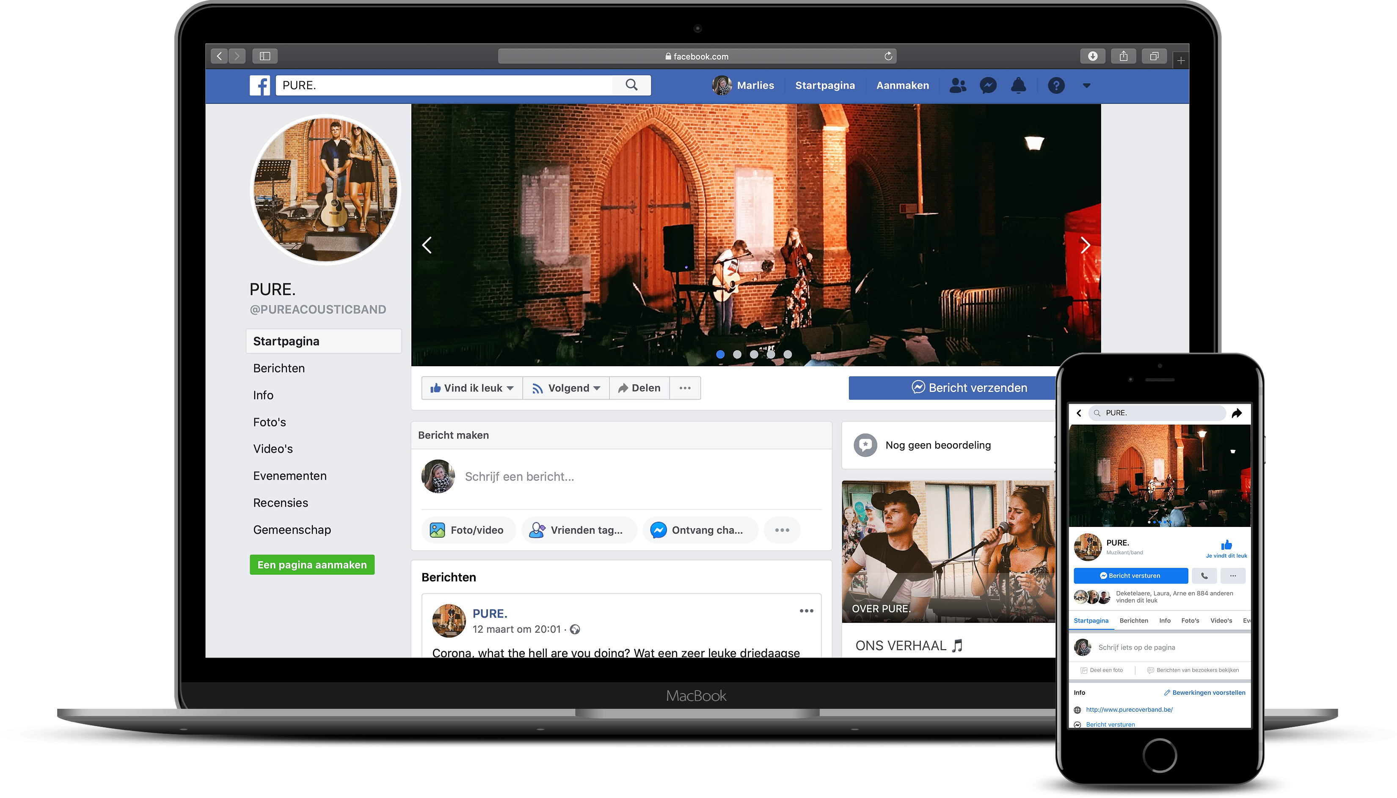Click Safari address bar
This screenshot has width=1397, height=798.
[697, 56]
